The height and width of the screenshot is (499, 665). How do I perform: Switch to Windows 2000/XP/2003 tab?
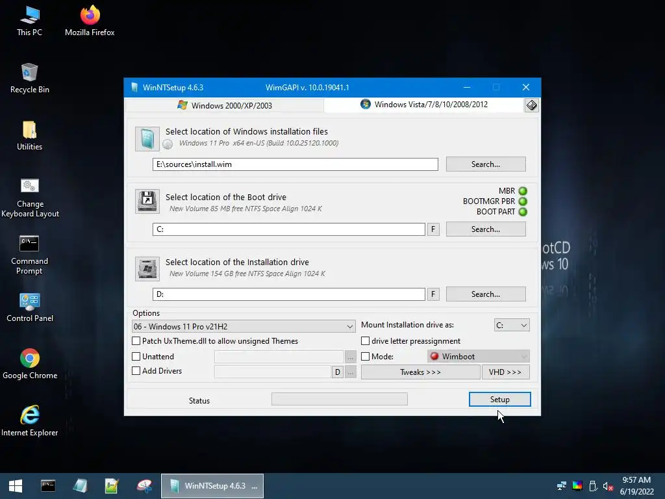coord(225,105)
